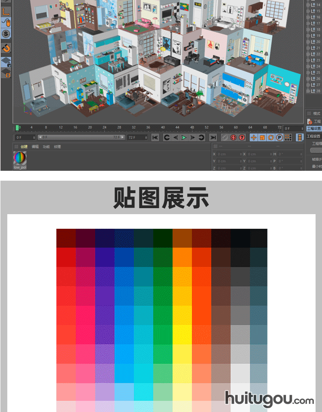Click the preview range slider bar
Viewport: 322px width, 412px height.
pos(81,137)
